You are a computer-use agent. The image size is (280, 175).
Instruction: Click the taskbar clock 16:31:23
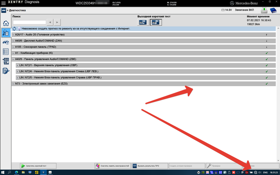[x=274, y=173]
